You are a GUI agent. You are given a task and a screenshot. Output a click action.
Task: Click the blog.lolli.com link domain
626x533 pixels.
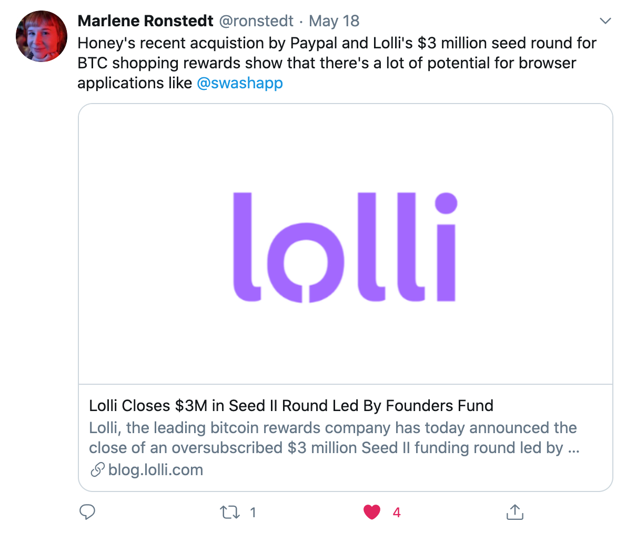[x=156, y=470]
